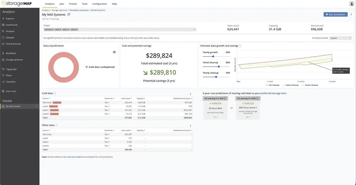
Task: Click the info icon next to Cold data
Action: (x=55, y=93)
